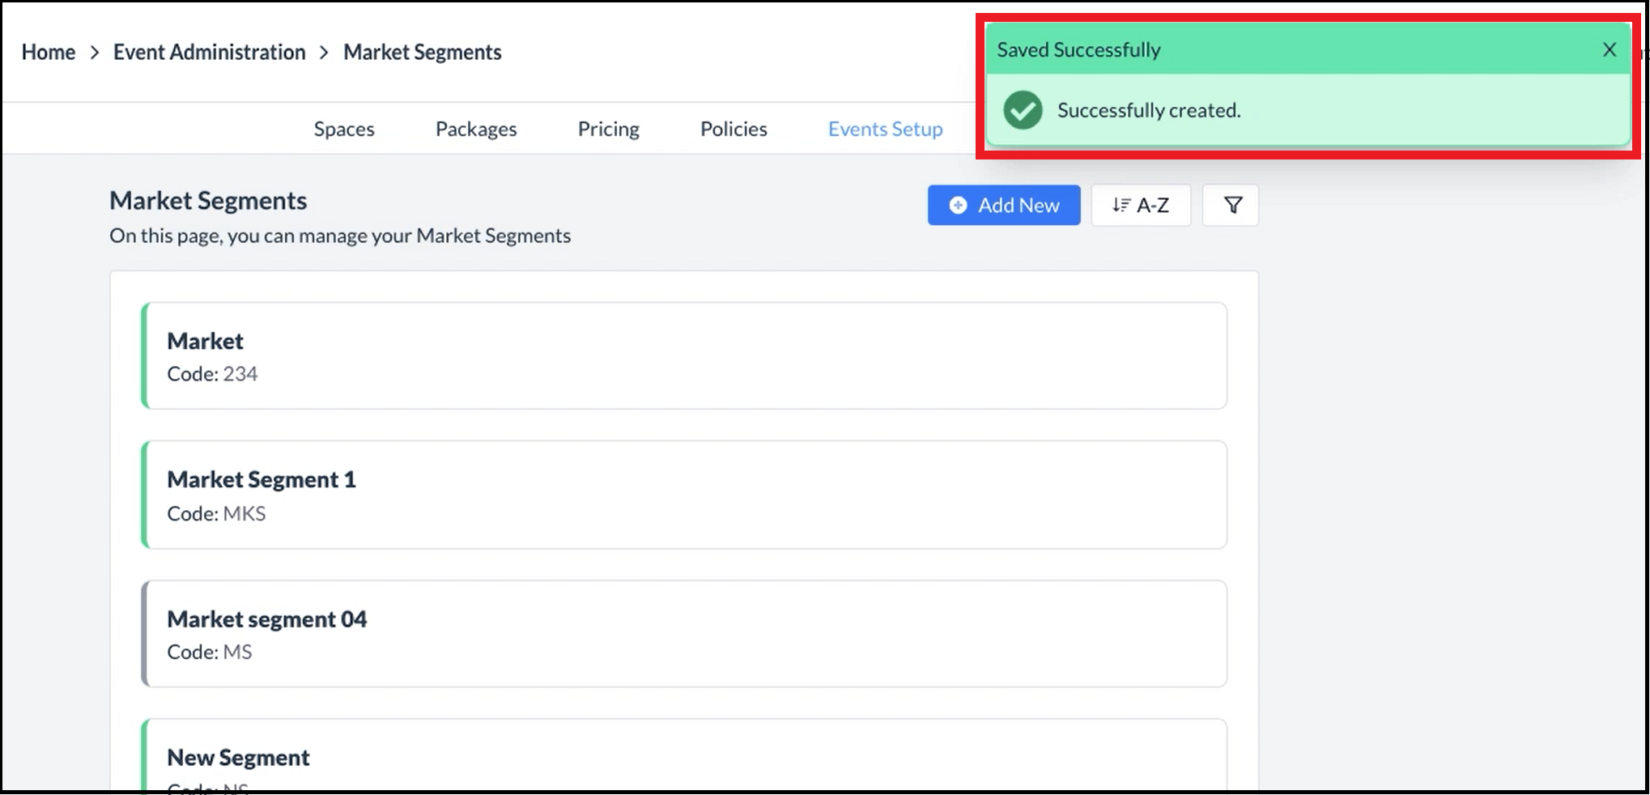This screenshot has height=795, width=1650.
Task: Open the Market segment with code 234
Action: click(684, 356)
